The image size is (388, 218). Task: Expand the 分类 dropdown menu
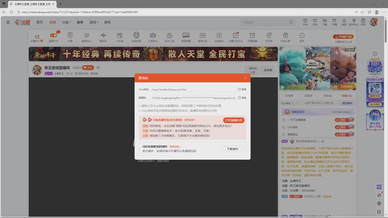pyautogui.click(x=66, y=22)
